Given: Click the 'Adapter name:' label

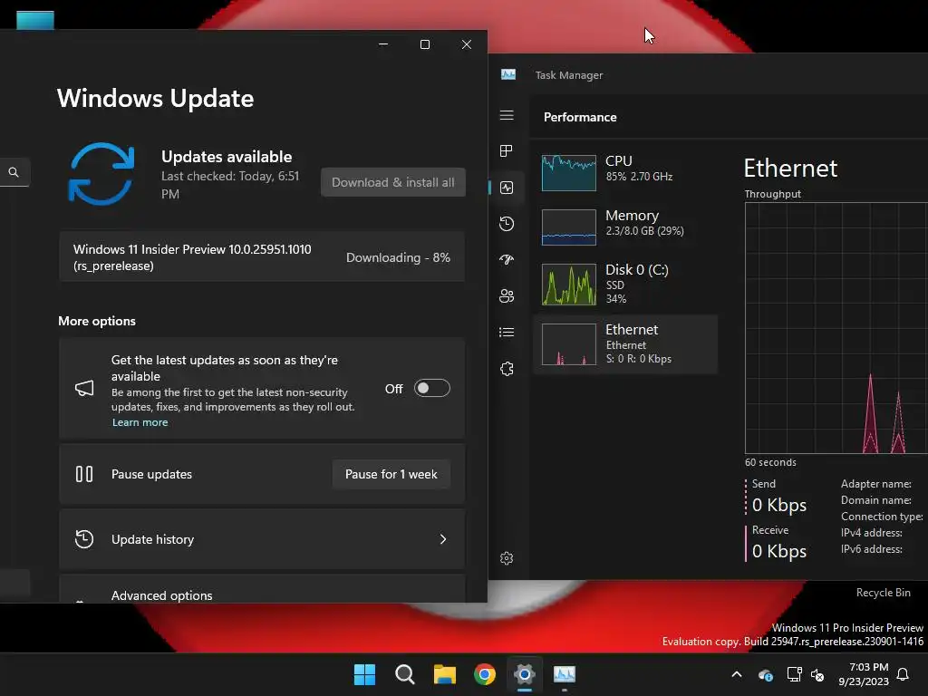Looking at the screenshot, I should coord(876,484).
